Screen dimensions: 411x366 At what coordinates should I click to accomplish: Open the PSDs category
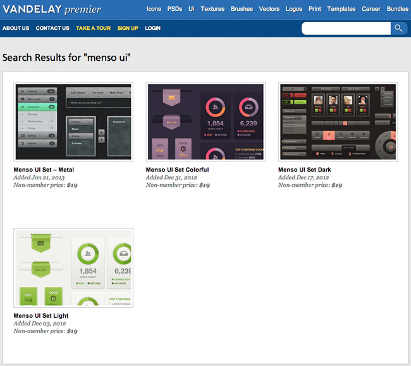[x=175, y=9]
